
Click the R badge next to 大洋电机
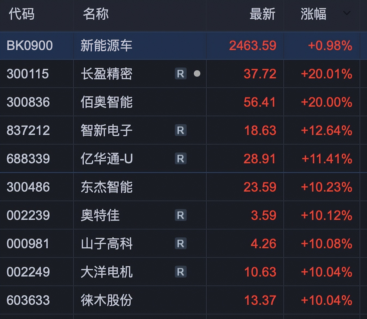pyautogui.click(x=181, y=272)
